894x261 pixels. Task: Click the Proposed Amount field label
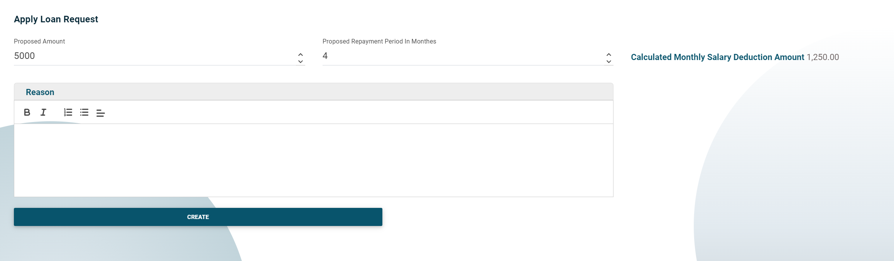39,41
